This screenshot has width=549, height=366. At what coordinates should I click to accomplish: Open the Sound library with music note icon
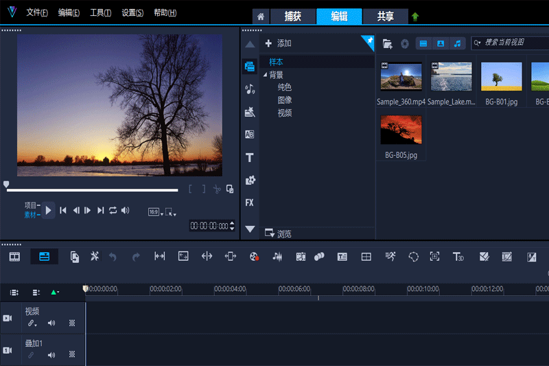249,89
